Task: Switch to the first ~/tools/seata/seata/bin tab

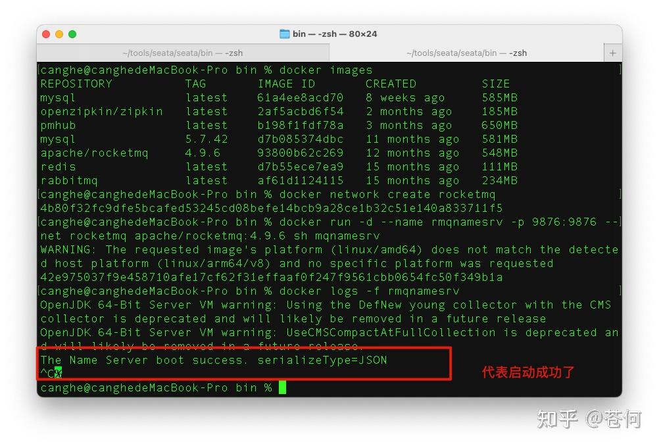Action: (x=183, y=53)
